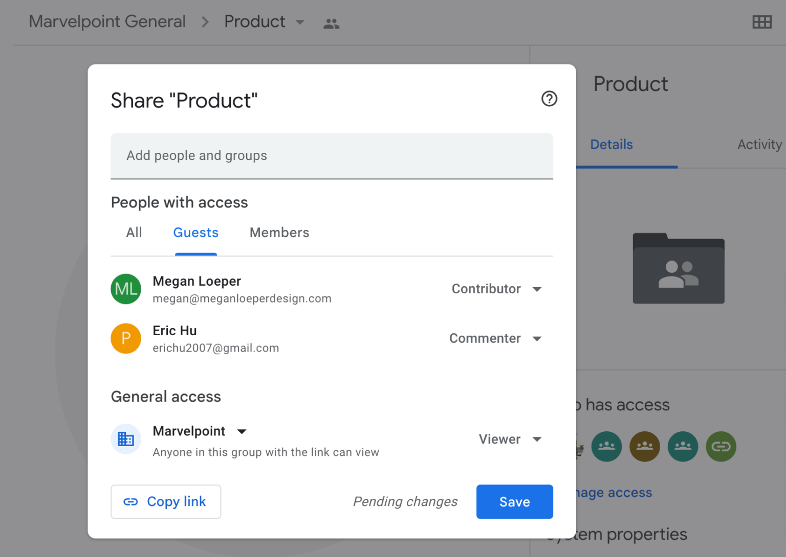Open the Activity tab
Screen dimensions: 786x557
759,145
